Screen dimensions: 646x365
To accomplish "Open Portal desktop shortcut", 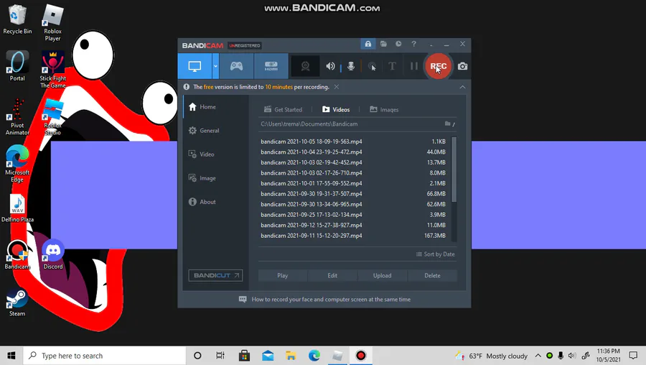I will click(x=17, y=66).
